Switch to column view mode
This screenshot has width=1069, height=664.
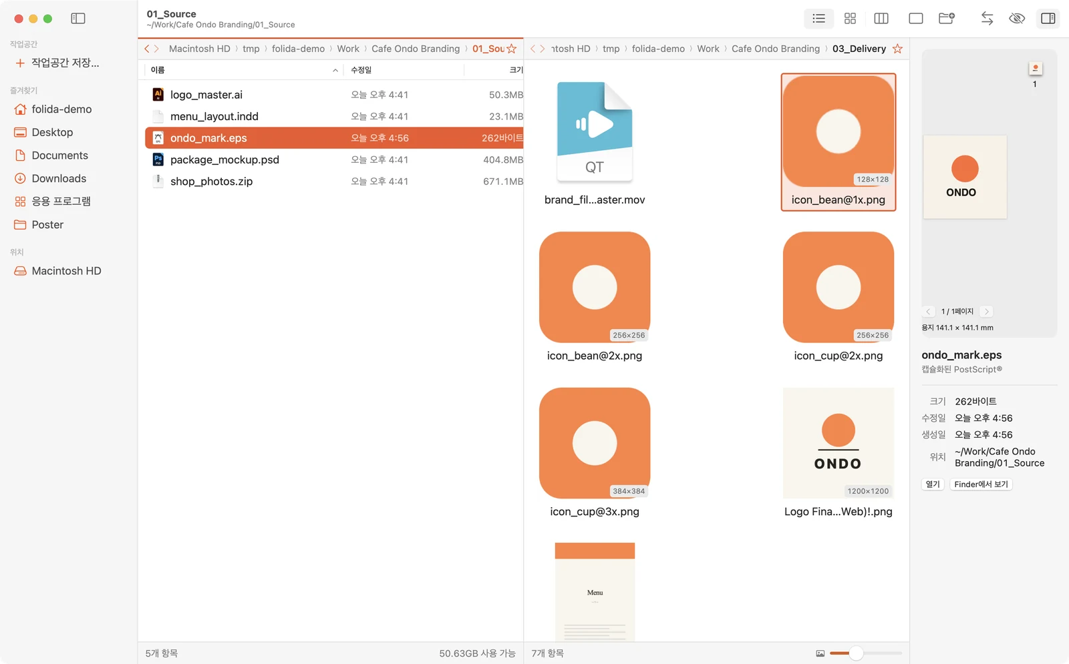pyautogui.click(x=881, y=19)
